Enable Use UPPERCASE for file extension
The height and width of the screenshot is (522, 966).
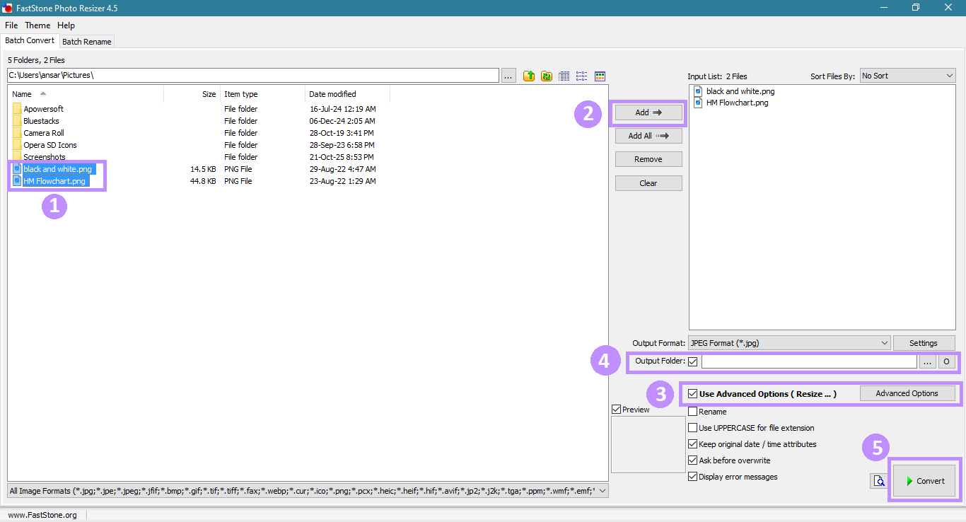coord(692,428)
